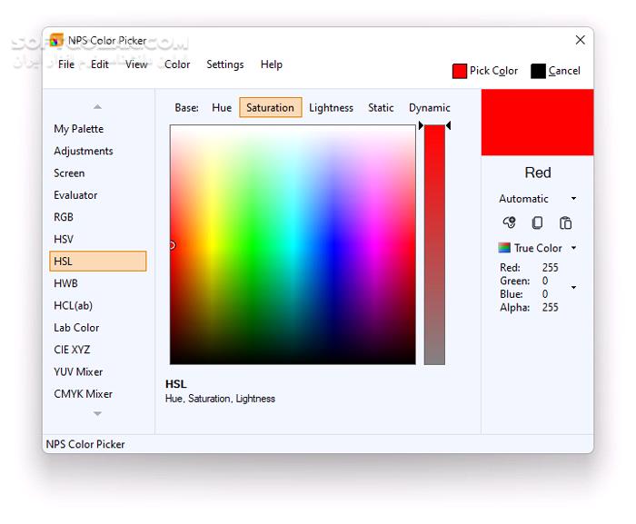Switch to Dynamic mode

click(x=429, y=107)
